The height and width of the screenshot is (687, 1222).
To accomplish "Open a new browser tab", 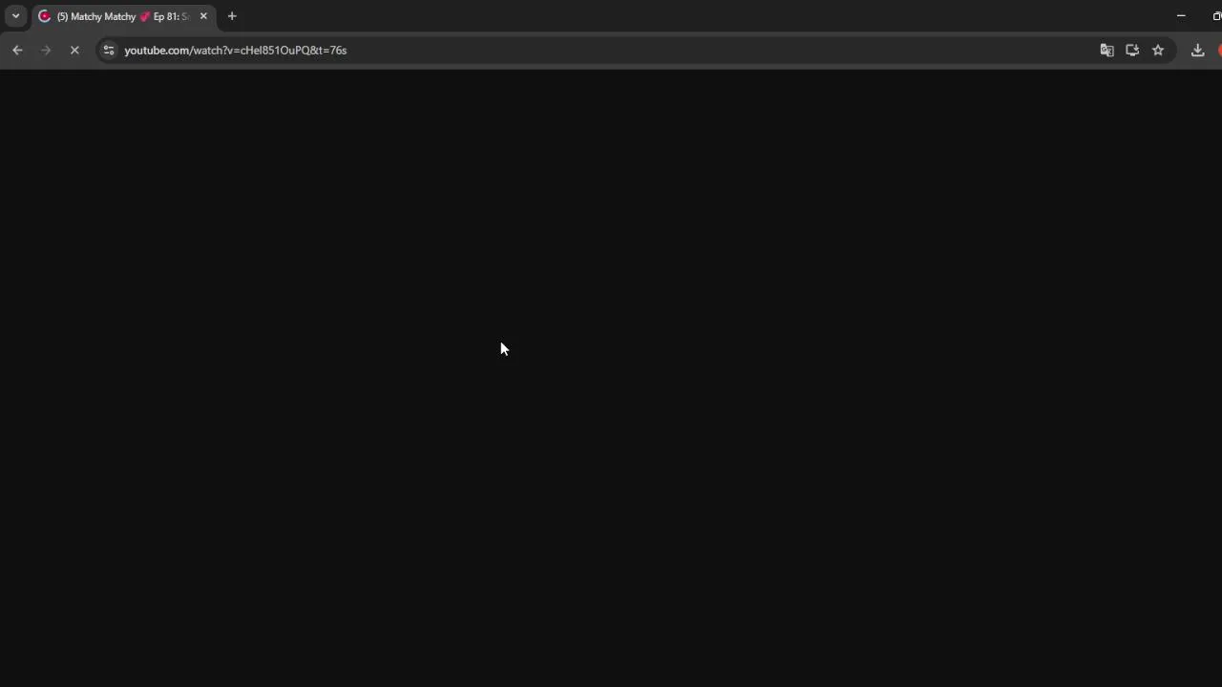I will point(232,16).
